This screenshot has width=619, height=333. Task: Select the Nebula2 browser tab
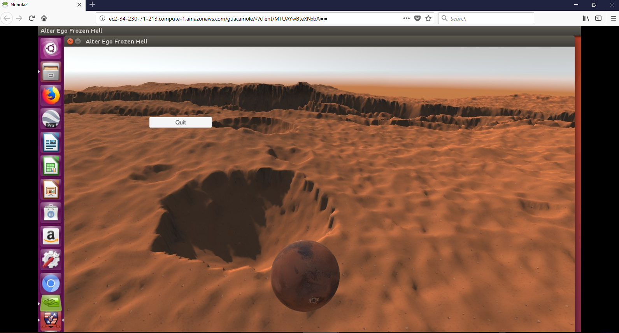pos(42,5)
